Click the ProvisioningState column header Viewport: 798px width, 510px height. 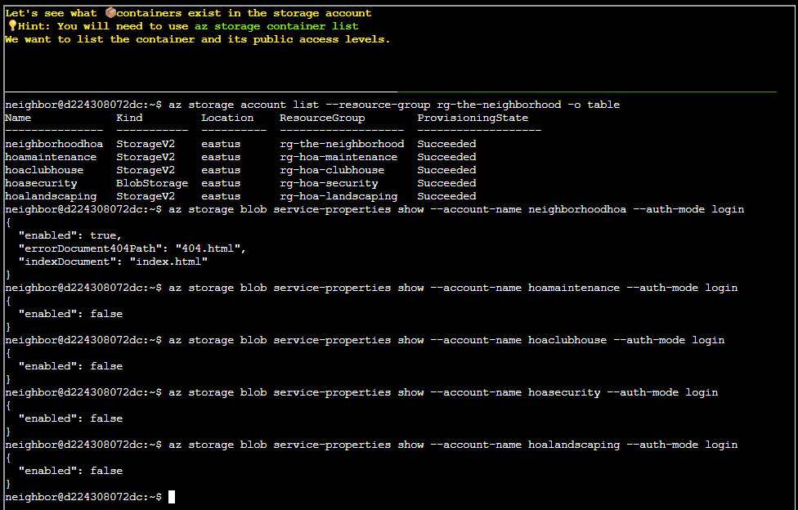click(x=473, y=118)
